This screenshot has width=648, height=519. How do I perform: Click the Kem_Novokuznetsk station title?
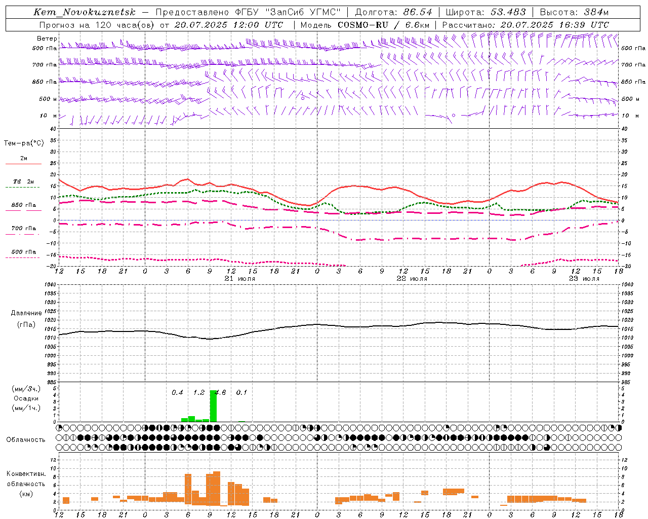click(x=85, y=12)
